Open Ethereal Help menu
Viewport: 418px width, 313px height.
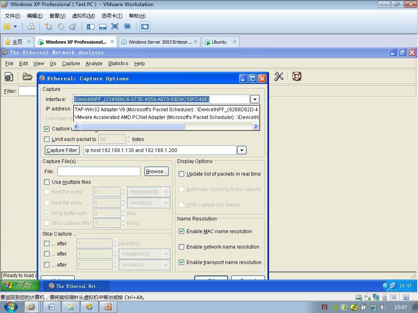[x=140, y=63]
